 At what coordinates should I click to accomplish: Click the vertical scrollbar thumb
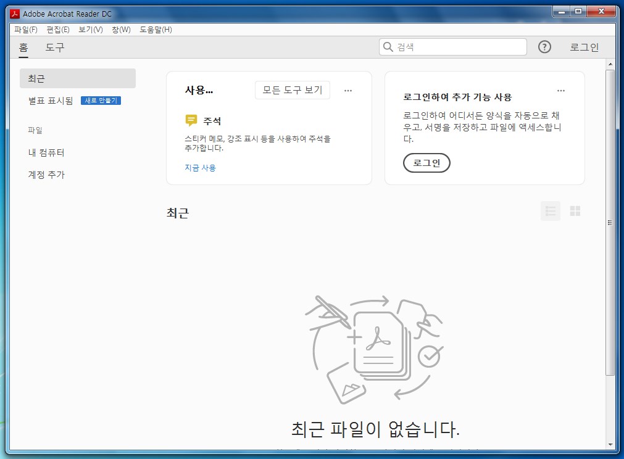coord(610,223)
